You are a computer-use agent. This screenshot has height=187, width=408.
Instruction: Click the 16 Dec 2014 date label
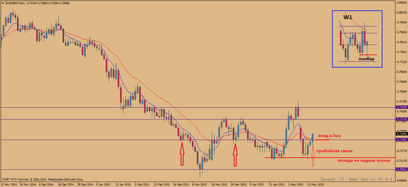(66, 185)
